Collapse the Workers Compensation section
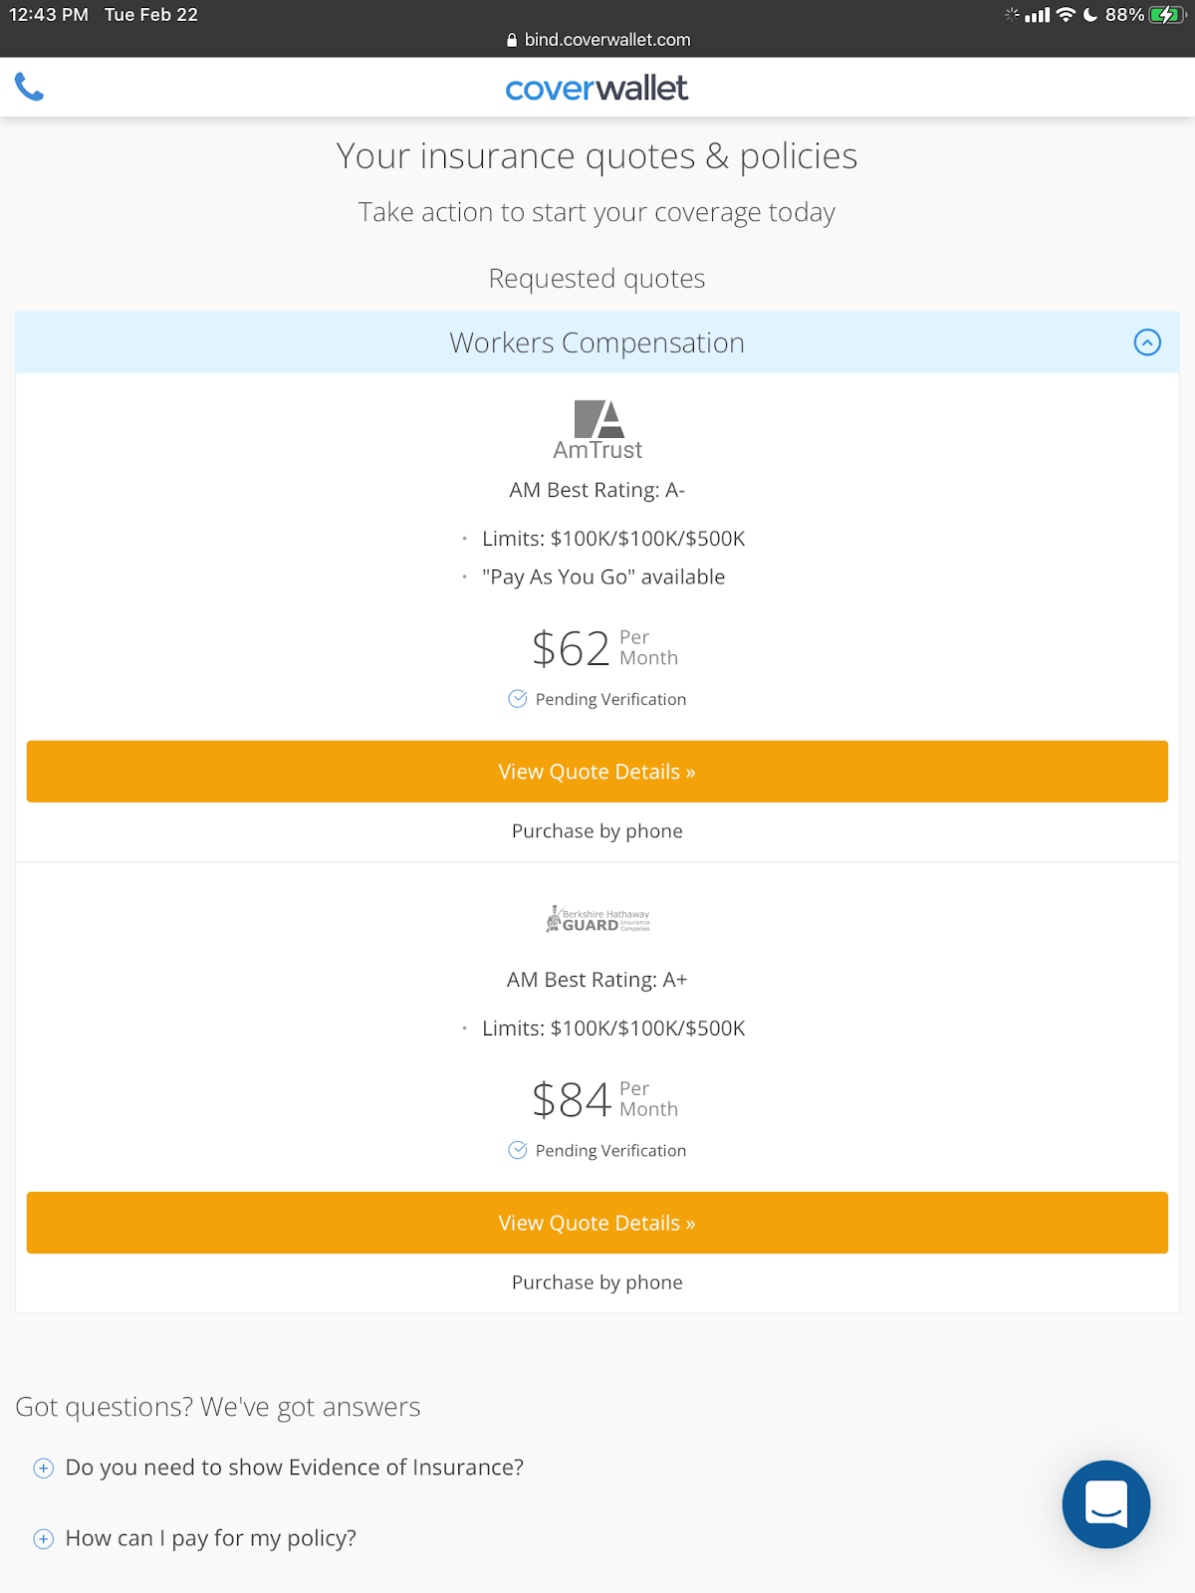1195x1593 pixels. point(1147,342)
